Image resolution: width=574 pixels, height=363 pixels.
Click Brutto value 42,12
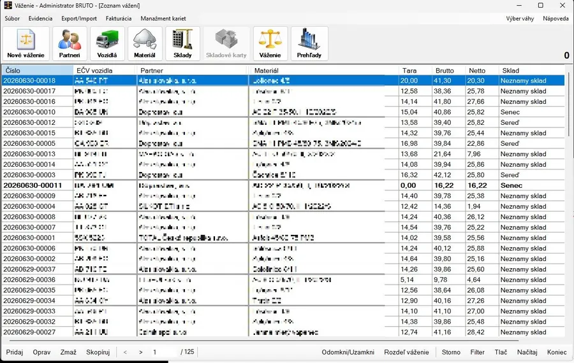pos(442,174)
